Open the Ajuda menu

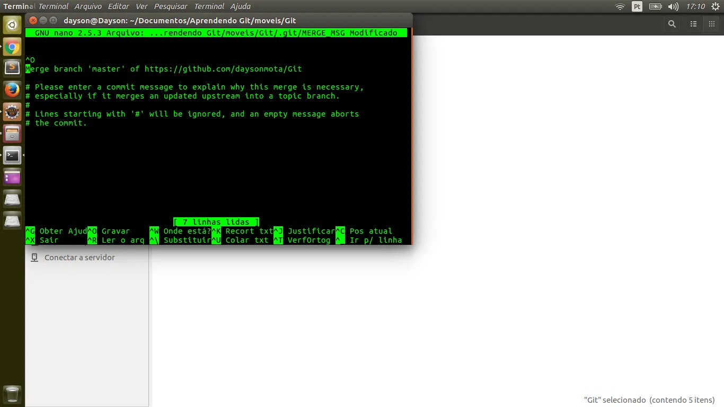240,6
